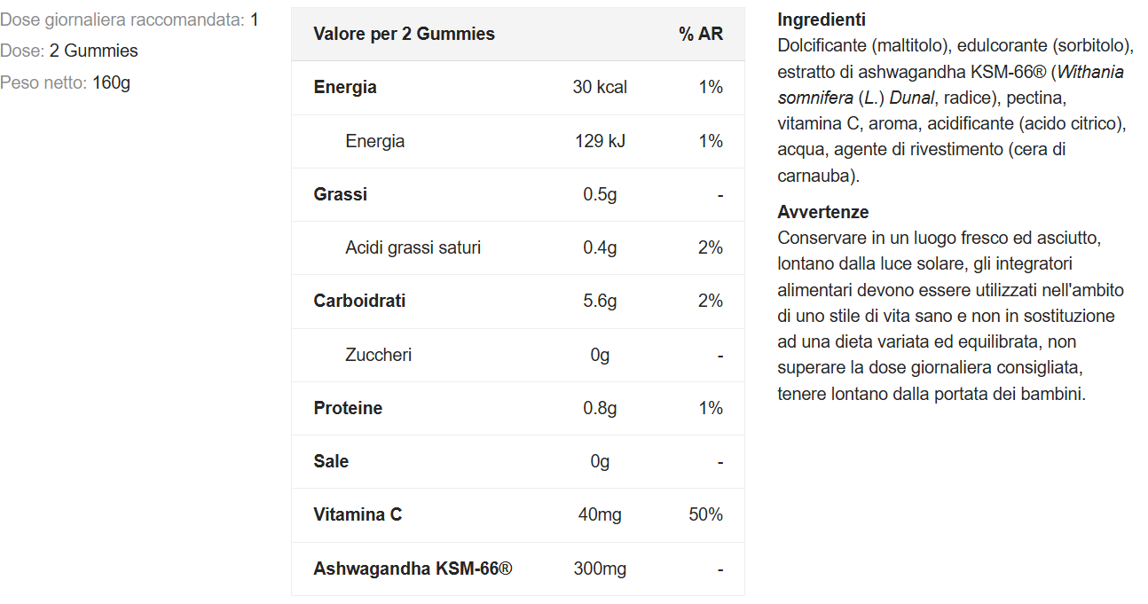Viewport: 1148px width, 604px height.
Task: Click the Acidi grassi saturi label
Action: [x=413, y=247]
